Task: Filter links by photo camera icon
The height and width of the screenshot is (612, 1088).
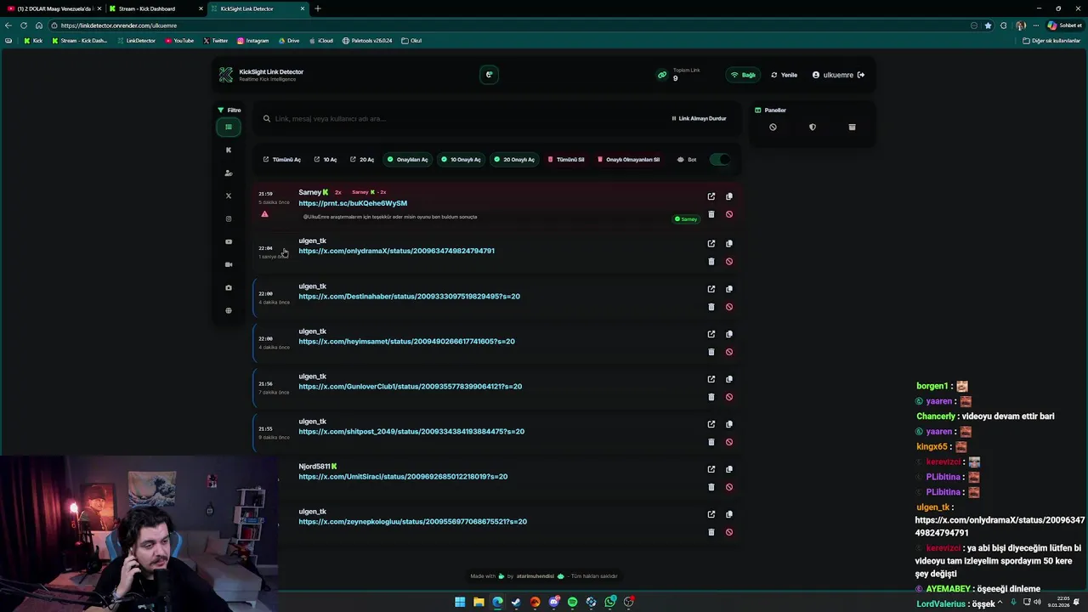Action: 228,287
